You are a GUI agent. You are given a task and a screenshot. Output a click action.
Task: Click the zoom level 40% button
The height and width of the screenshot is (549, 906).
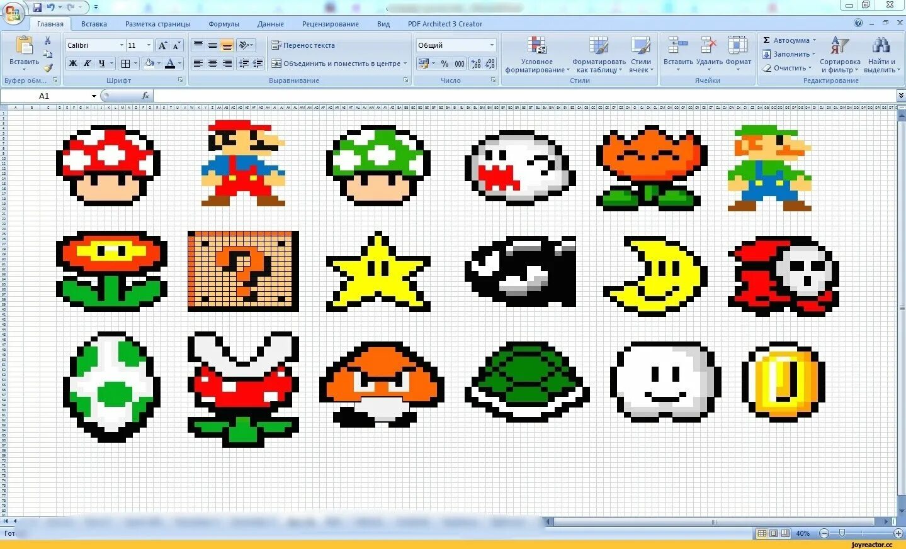click(x=803, y=533)
